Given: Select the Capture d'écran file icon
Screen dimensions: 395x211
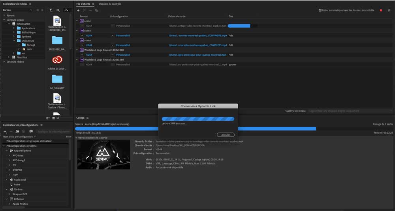Looking at the screenshot, I should pos(57,98).
